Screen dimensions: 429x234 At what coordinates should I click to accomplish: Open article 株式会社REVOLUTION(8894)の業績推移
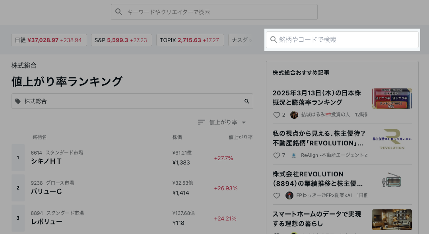tap(318, 179)
